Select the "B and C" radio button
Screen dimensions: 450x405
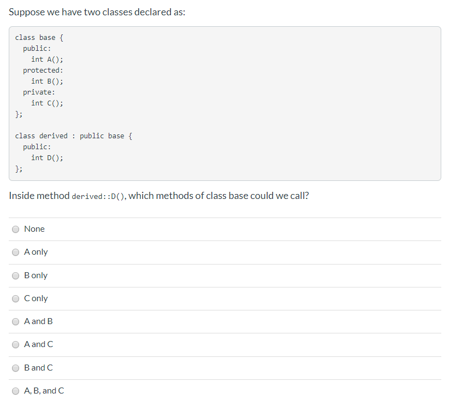[x=15, y=368]
